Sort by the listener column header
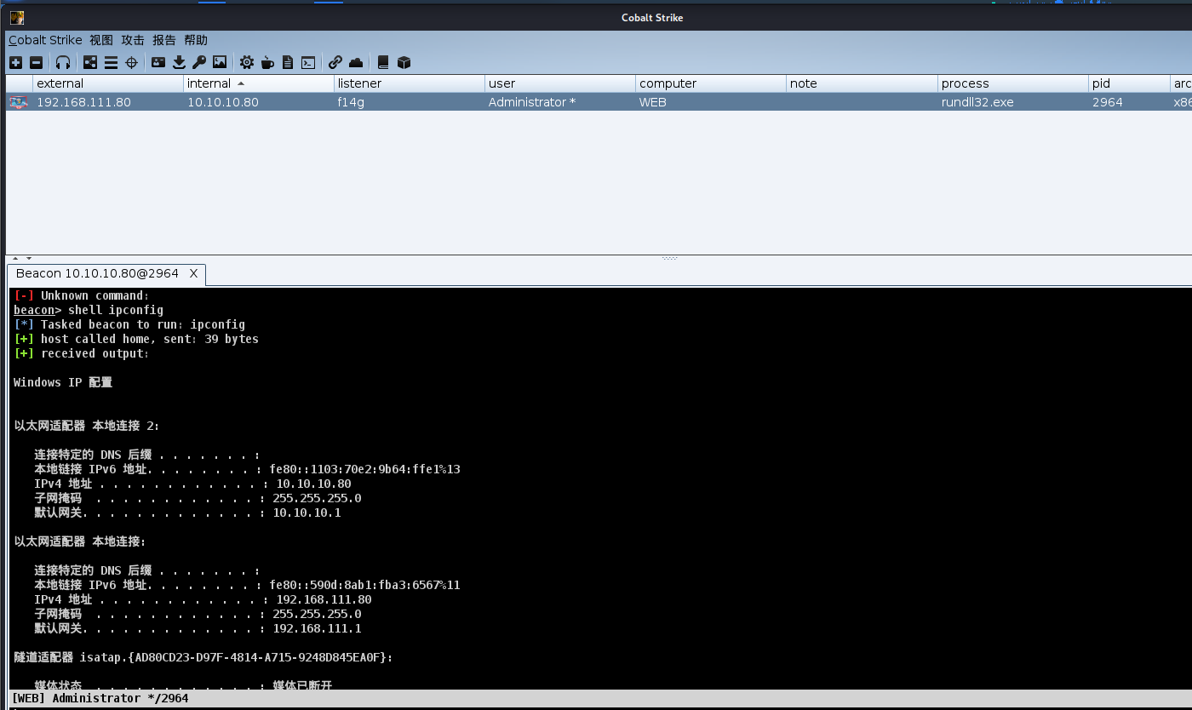The image size is (1192, 710). pos(410,83)
